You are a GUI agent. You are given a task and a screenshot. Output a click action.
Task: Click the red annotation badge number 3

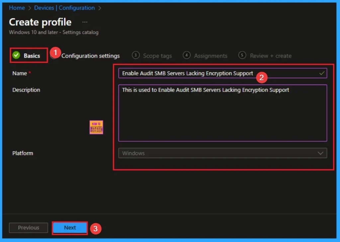(96, 228)
